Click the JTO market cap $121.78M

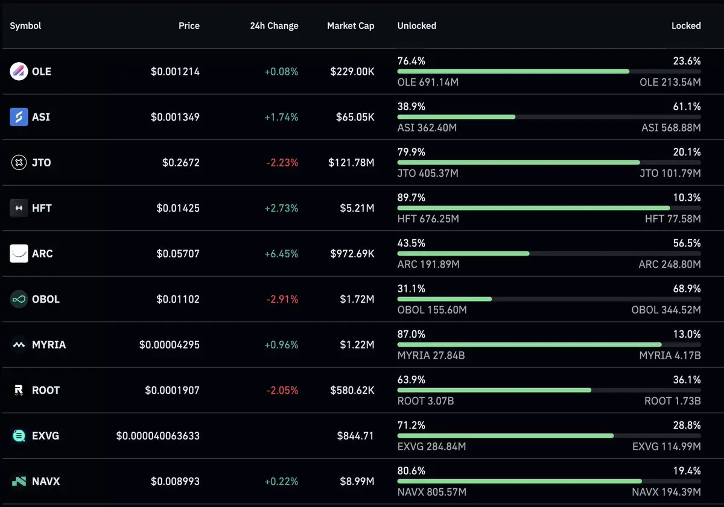(351, 162)
